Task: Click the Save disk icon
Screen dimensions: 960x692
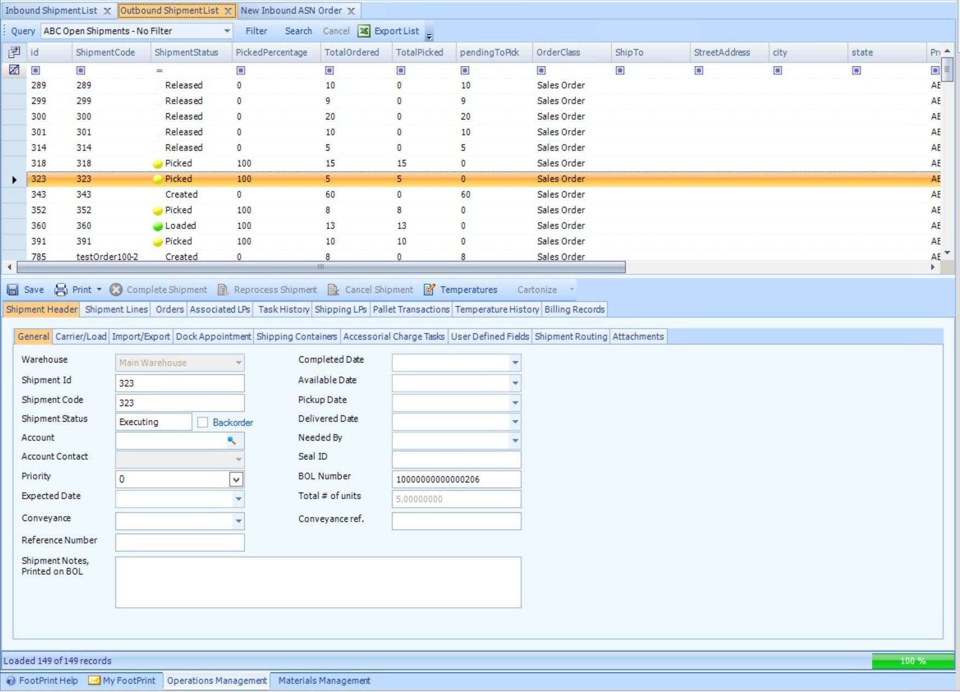Action: coord(13,290)
